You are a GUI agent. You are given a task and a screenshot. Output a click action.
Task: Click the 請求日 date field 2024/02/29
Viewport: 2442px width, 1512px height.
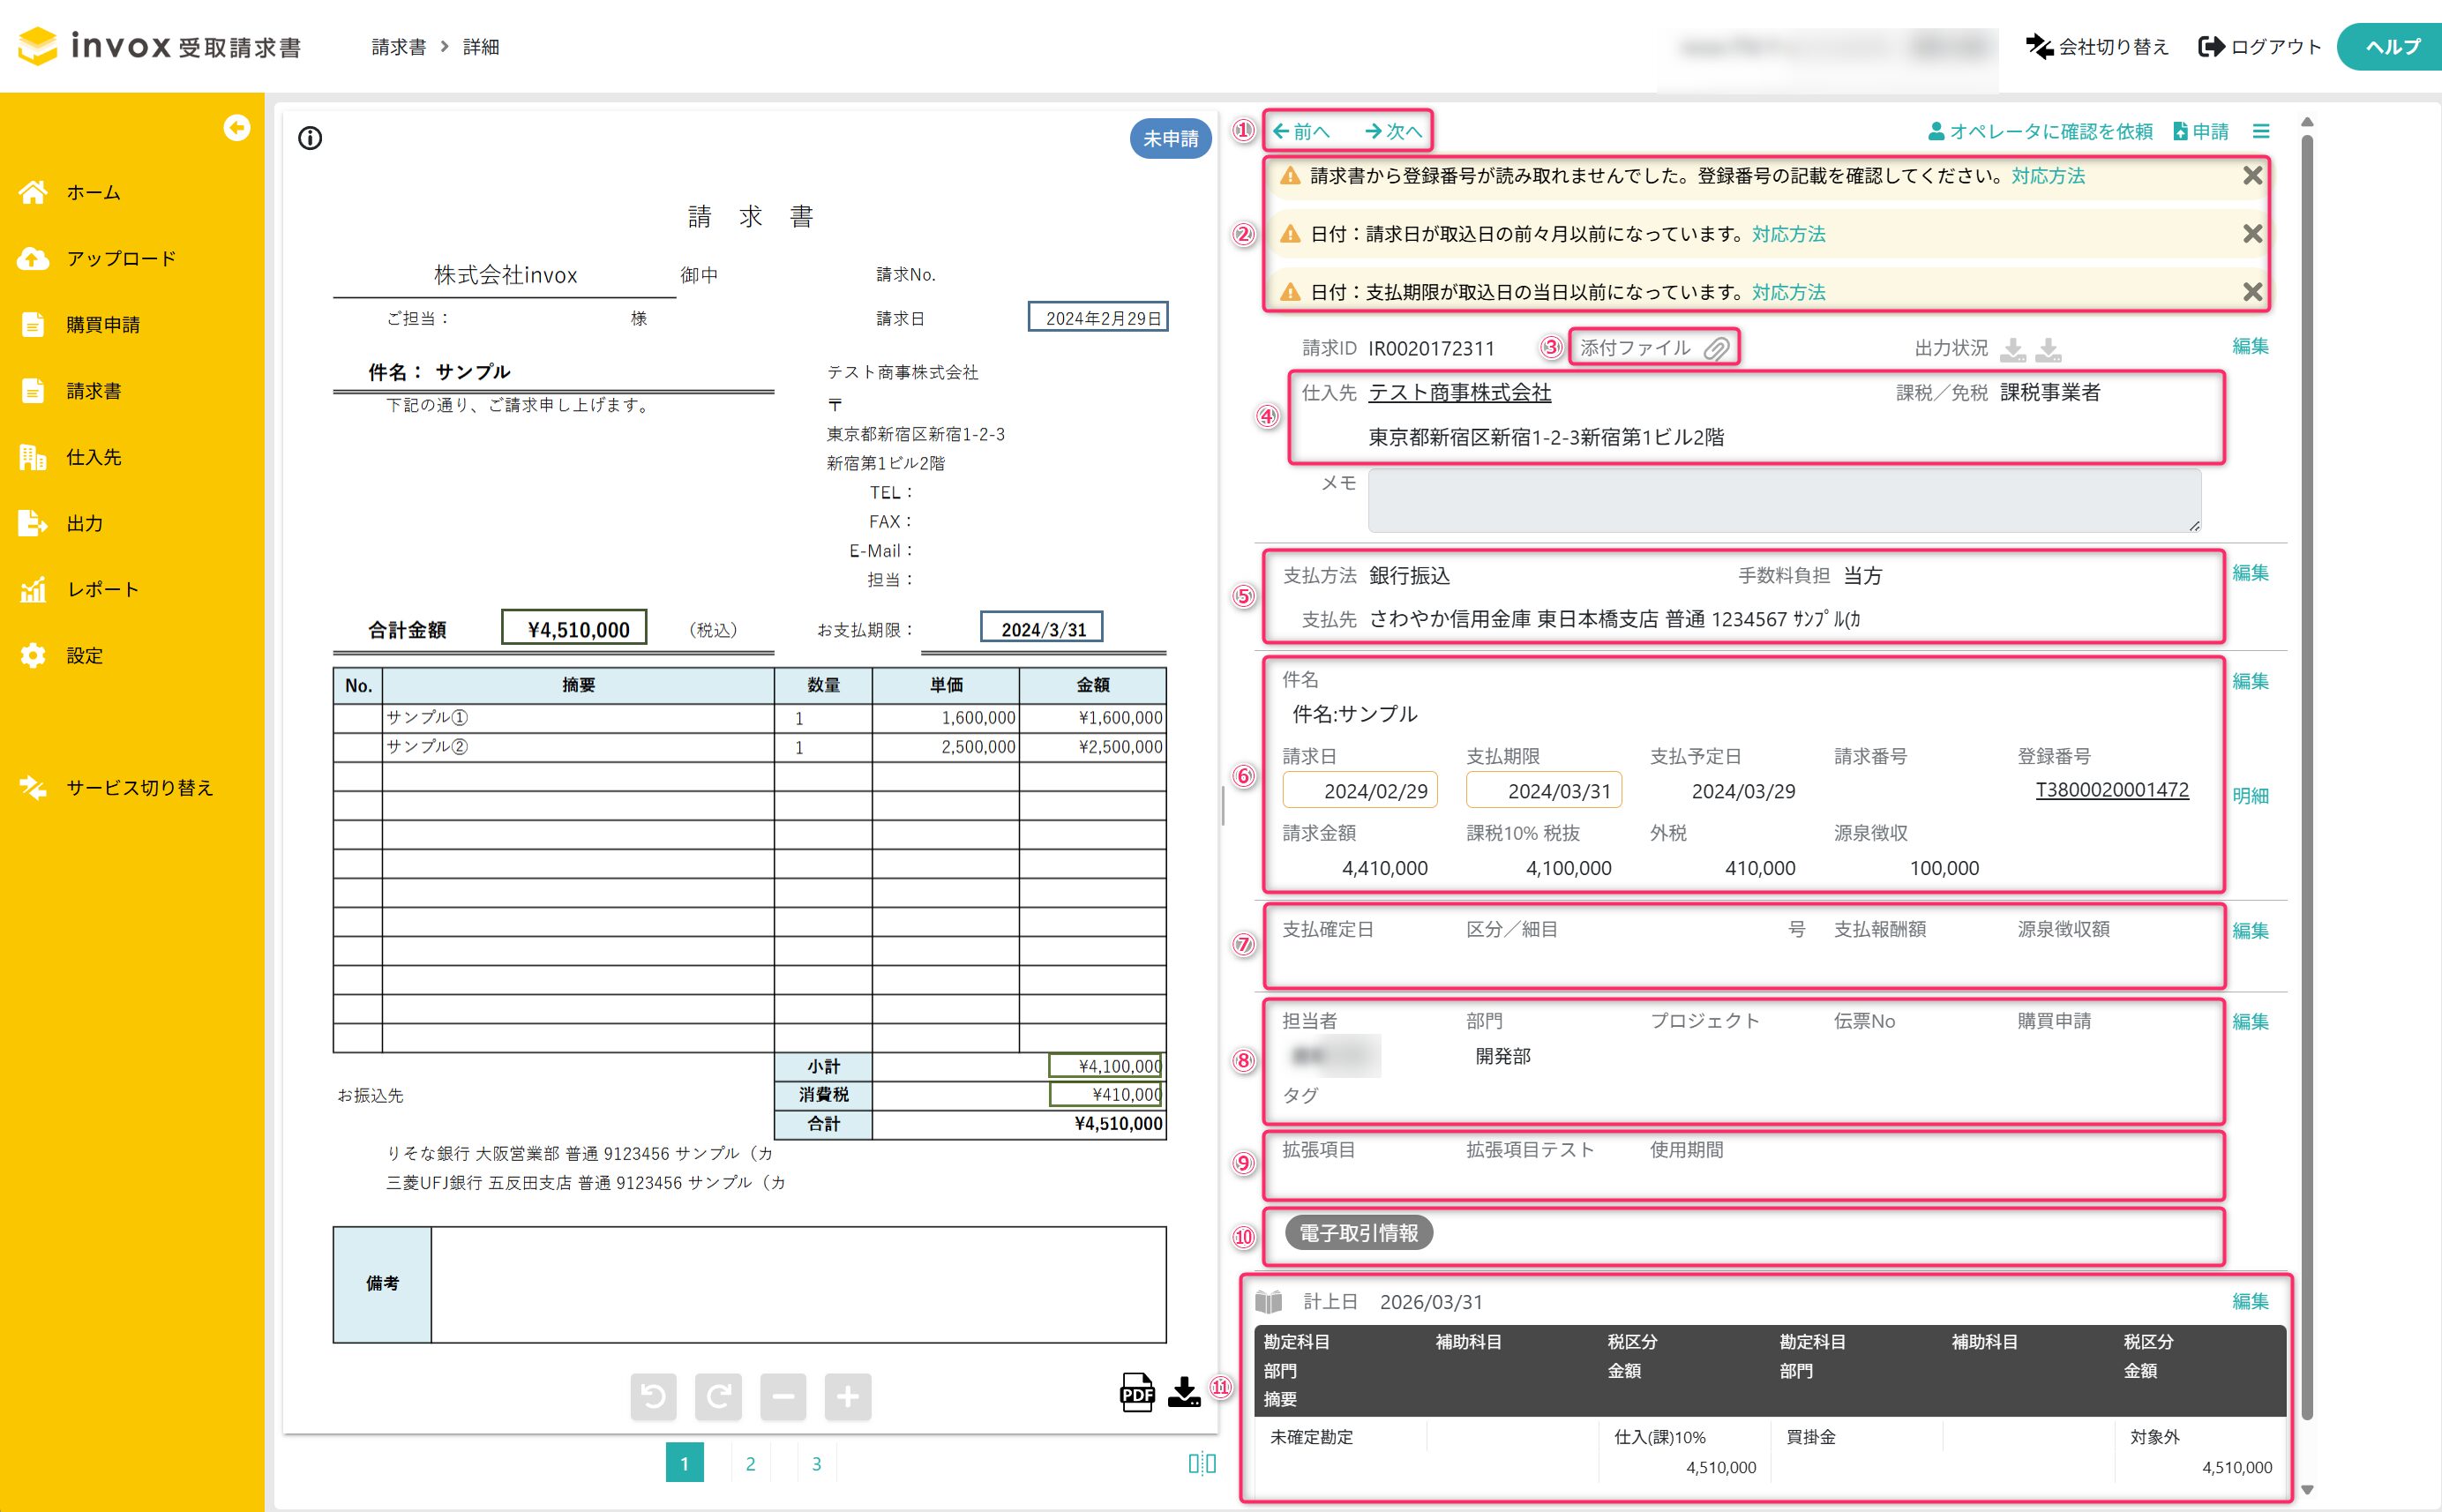pyautogui.click(x=1360, y=790)
